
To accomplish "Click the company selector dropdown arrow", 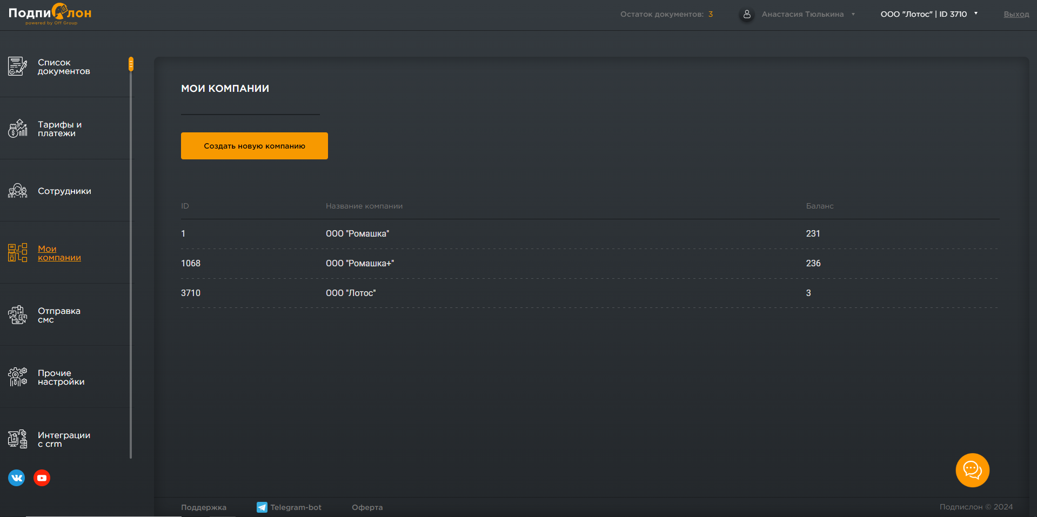I will 976,14.
